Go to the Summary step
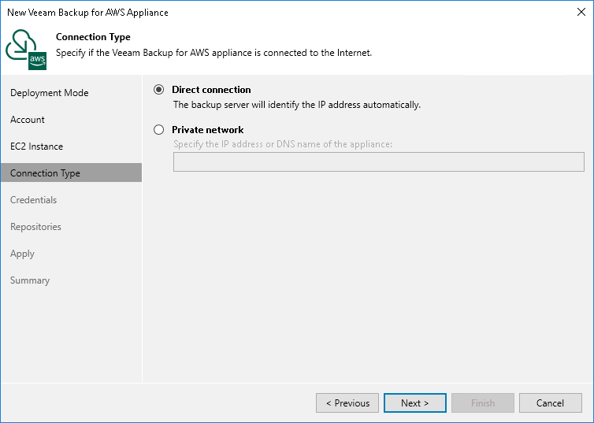594x423 pixels. 30,280
